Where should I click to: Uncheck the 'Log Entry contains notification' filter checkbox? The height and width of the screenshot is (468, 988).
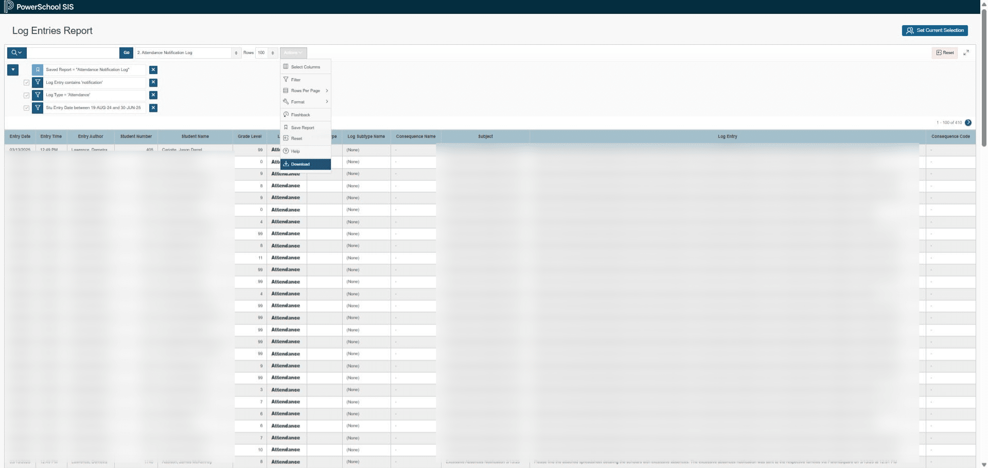click(x=26, y=82)
